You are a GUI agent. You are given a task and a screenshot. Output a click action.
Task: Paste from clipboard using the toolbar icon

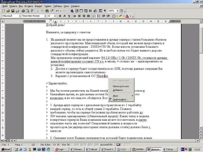[47, 11]
